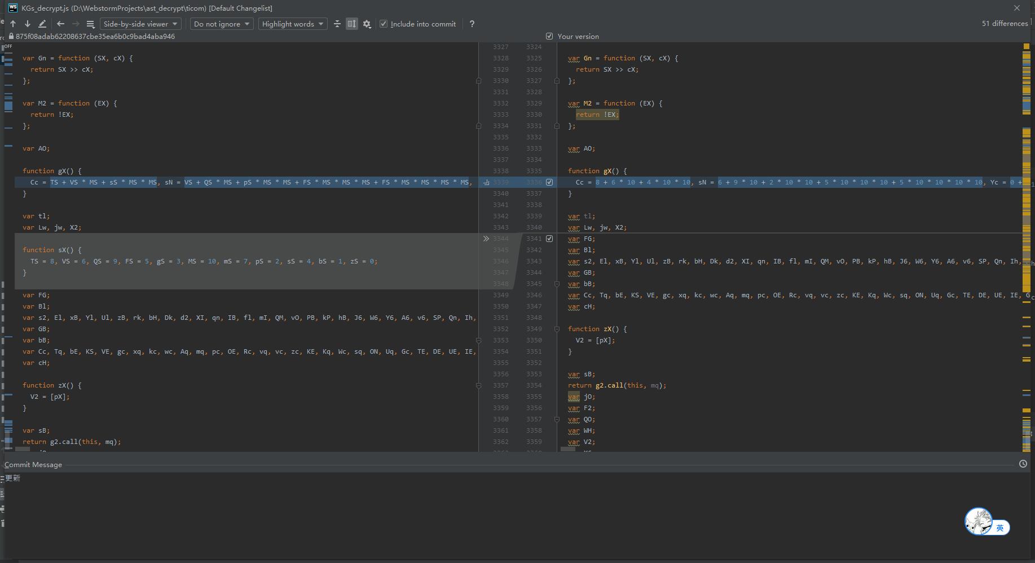This screenshot has height=563, width=1035.
Task: Close the diff window
Action: pyautogui.click(x=1017, y=8)
